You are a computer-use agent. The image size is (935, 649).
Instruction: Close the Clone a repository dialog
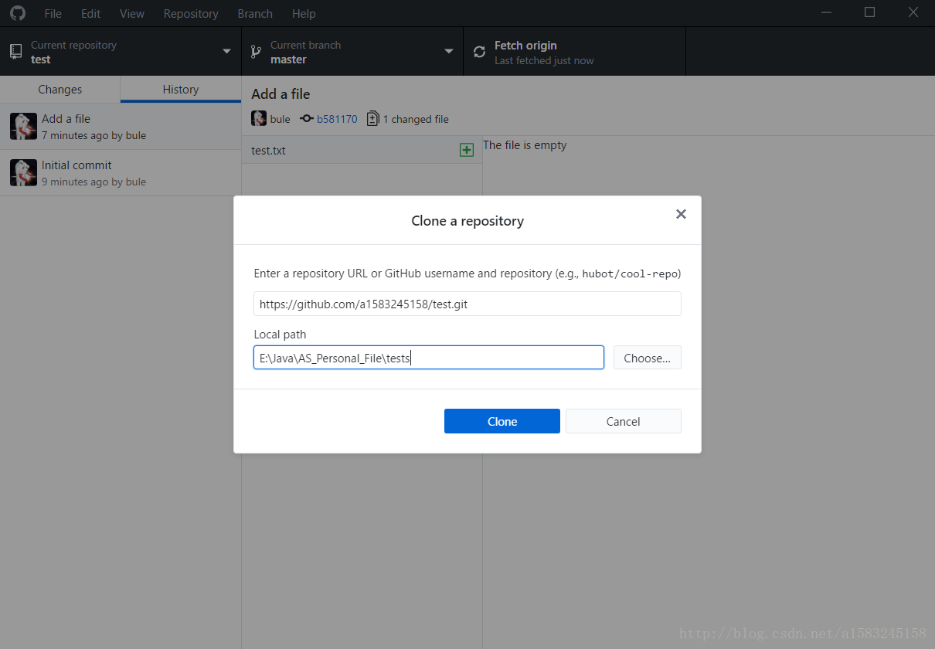[681, 214]
